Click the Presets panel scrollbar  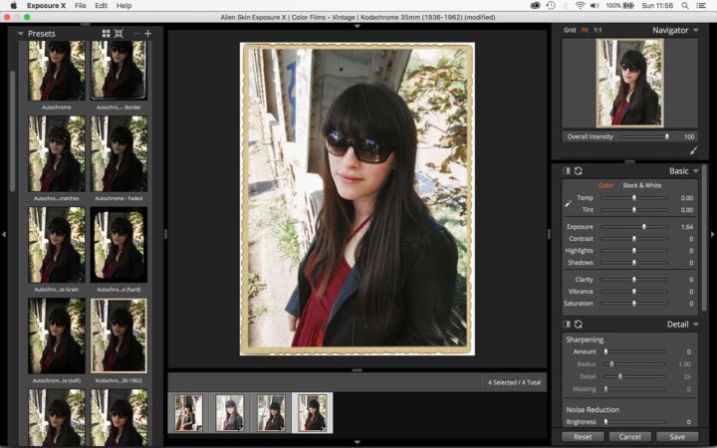point(12,131)
